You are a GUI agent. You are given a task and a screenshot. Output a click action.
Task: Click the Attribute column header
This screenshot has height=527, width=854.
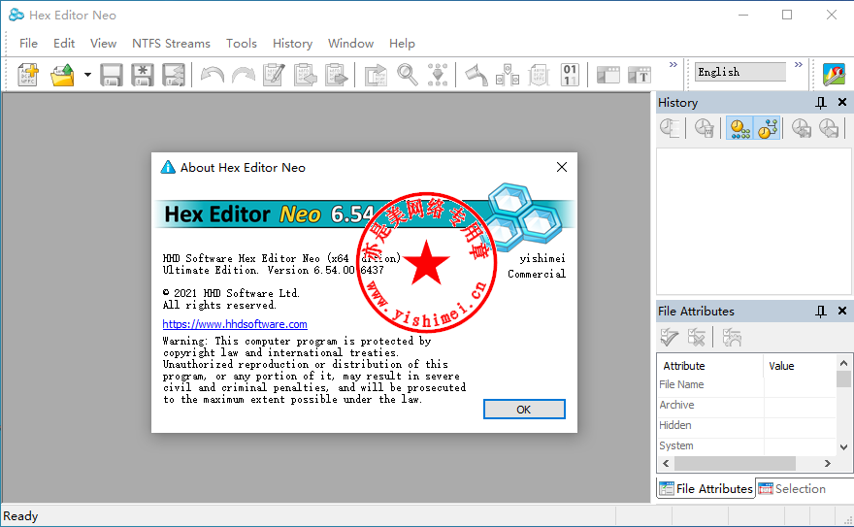[710, 366]
